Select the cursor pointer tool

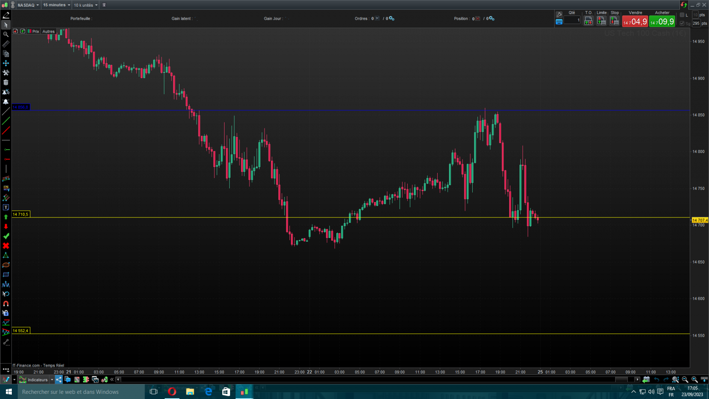pyautogui.click(x=6, y=25)
